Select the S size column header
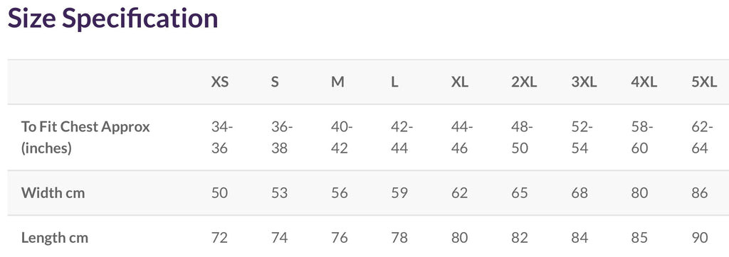729x257 pixels. click(275, 82)
